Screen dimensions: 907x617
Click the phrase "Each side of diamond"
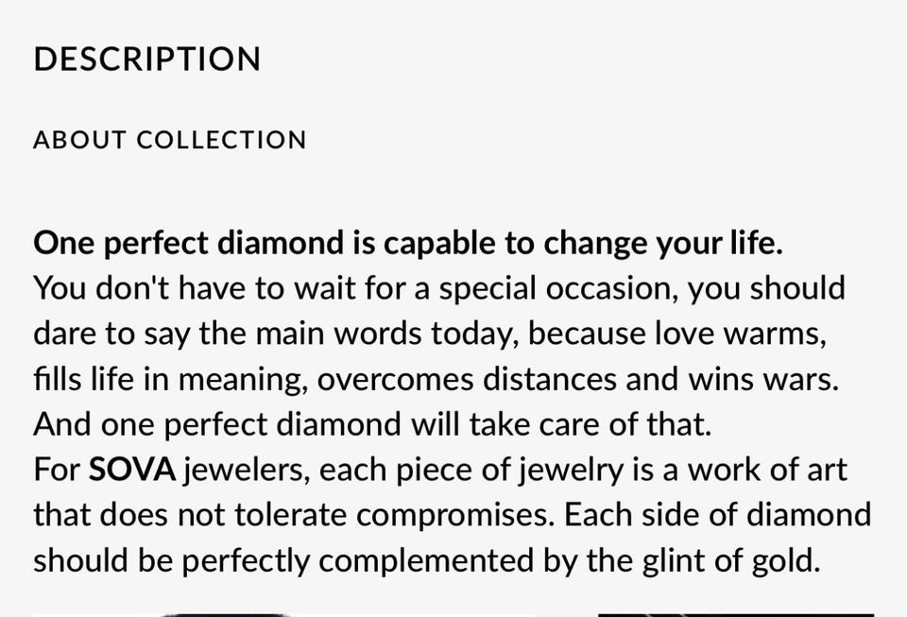[x=717, y=515]
